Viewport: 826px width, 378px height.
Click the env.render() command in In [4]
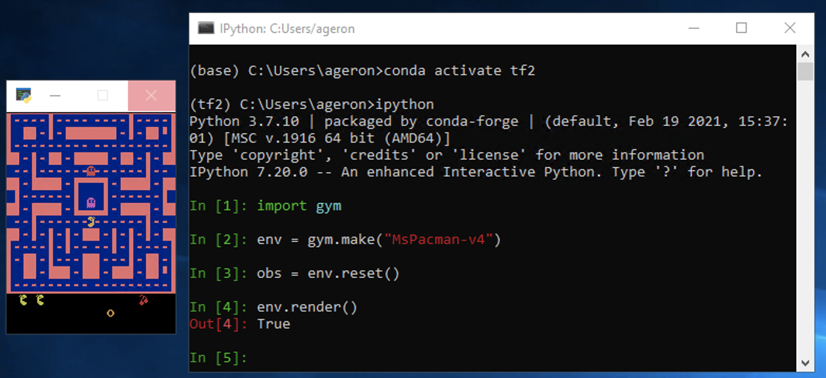(306, 307)
